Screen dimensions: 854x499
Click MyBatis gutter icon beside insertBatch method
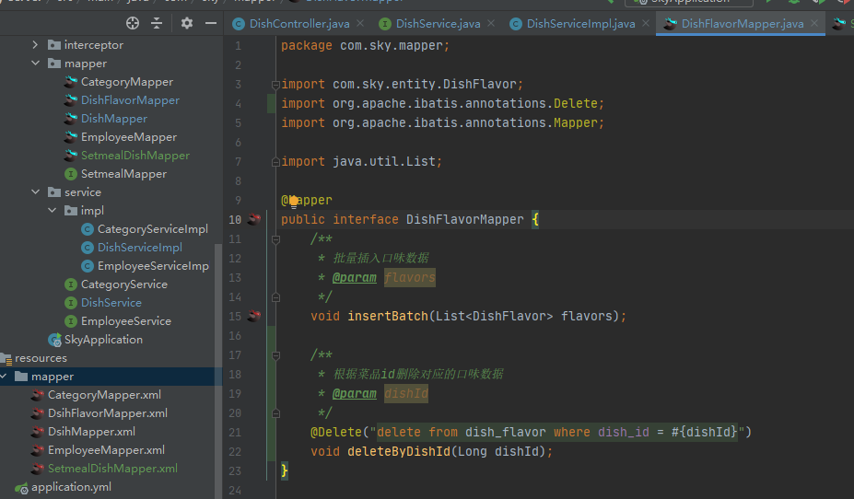coord(254,316)
